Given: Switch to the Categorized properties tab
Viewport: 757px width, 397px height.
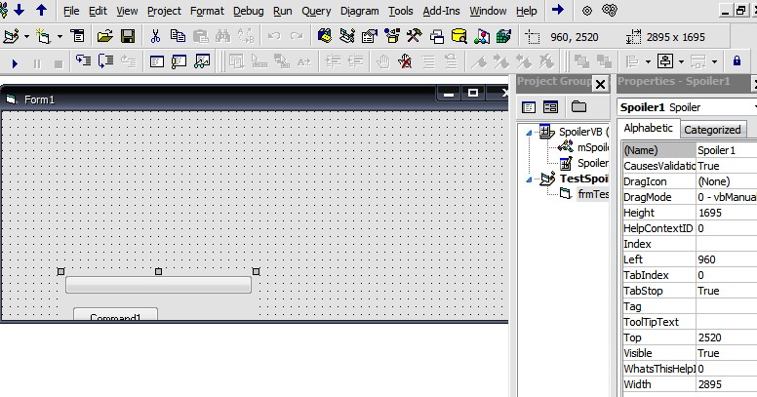Looking at the screenshot, I should pos(712,130).
